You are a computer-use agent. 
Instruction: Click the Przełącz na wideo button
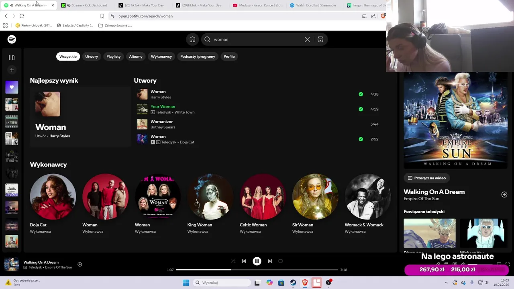[427, 178]
